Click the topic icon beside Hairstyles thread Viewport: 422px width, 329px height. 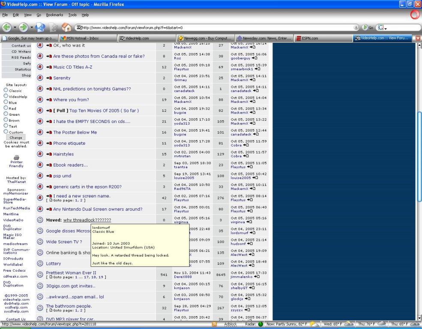(x=40, y=154)
